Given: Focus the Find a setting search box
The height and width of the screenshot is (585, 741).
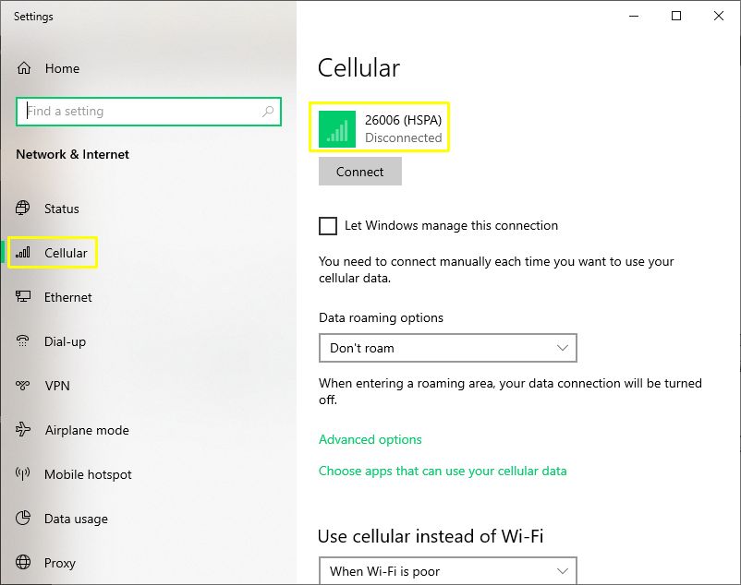Looking at the screenshot, I should point(149,112).
